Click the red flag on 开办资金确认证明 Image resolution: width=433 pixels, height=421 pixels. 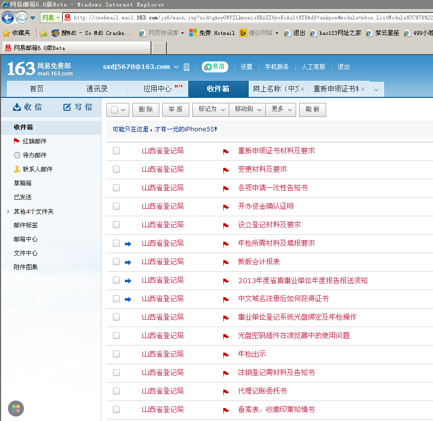226,207
